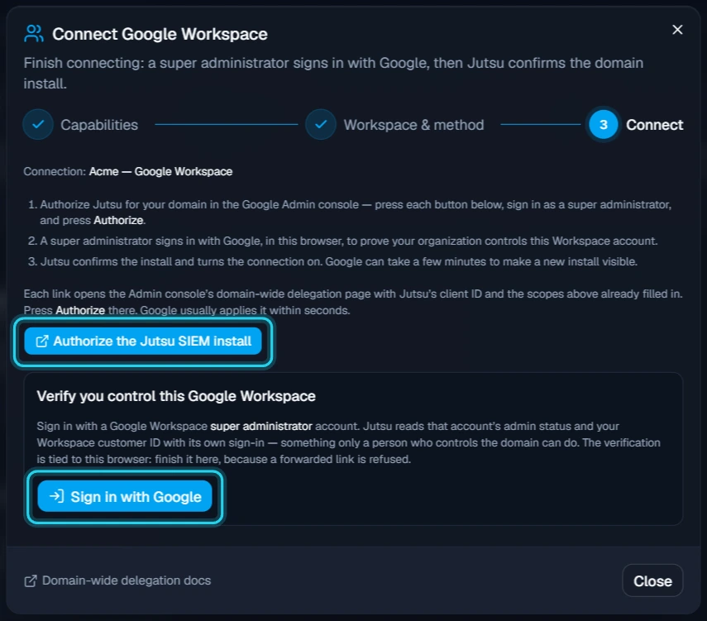
Task: Click step 2 about super administrator signing in
Action: (342, 241)
